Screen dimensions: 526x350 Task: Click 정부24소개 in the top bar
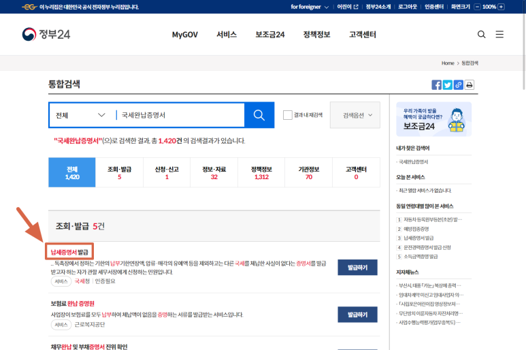[378, 7]
